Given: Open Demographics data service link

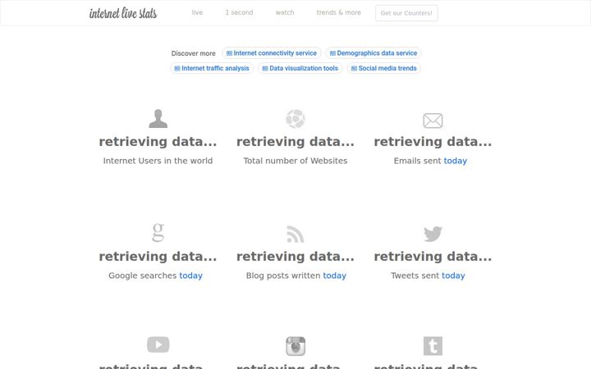Looking at the screenshot, I should coord(373,53).
